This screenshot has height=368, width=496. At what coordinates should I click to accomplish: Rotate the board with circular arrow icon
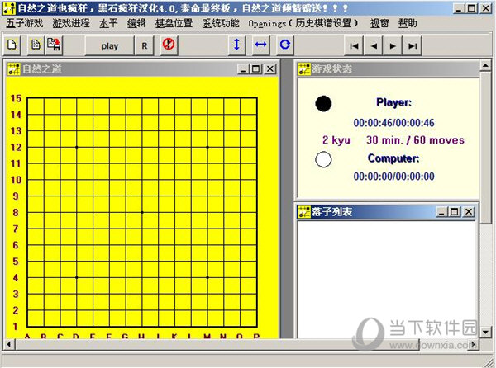coord(284,45)
